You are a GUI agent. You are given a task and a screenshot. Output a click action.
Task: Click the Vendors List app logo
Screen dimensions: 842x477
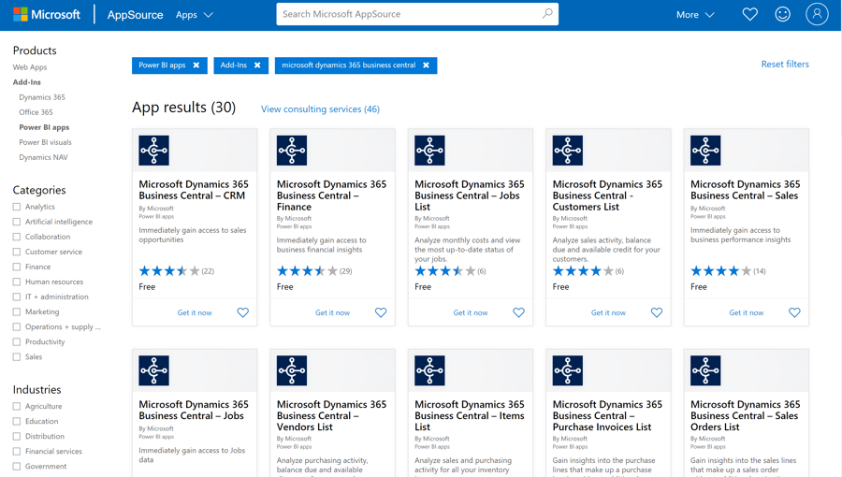pyautogui.click(x=292, y=370)
